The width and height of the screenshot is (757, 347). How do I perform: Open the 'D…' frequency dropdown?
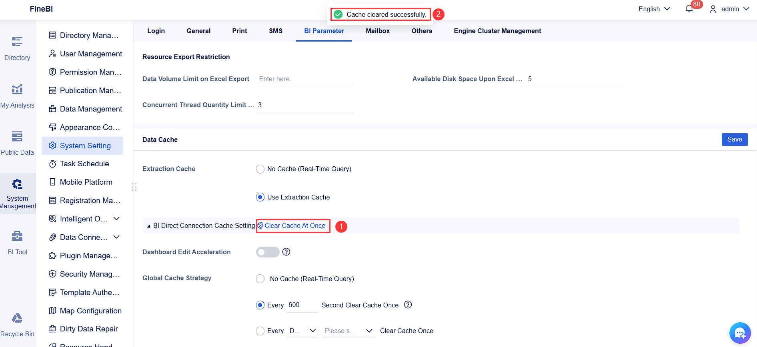pos(302,331)
